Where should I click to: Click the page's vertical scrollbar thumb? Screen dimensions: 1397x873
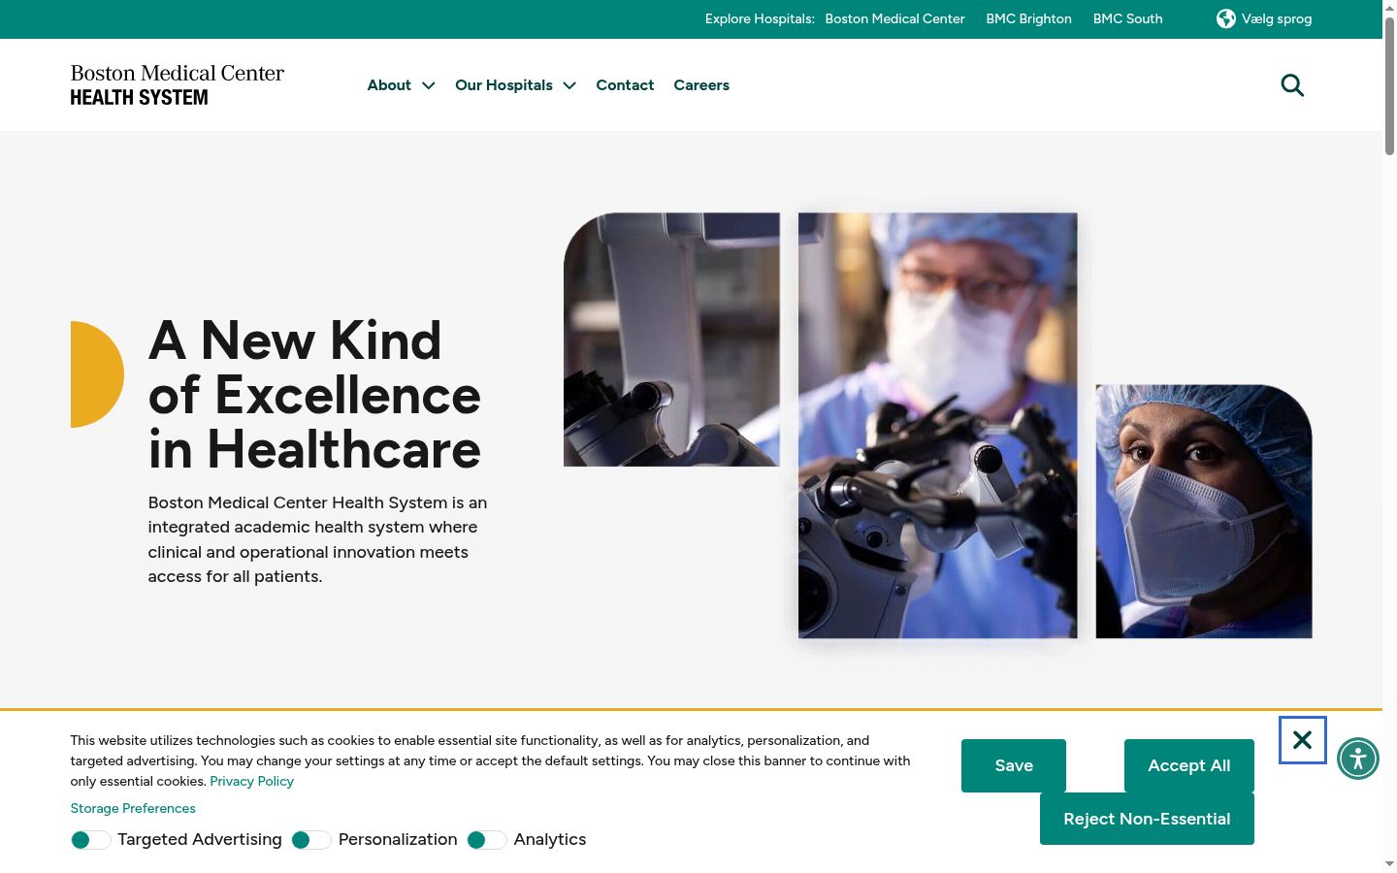point(1389,85)
